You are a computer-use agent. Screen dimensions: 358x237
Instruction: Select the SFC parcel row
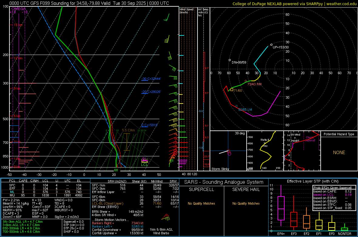(46, 185)
